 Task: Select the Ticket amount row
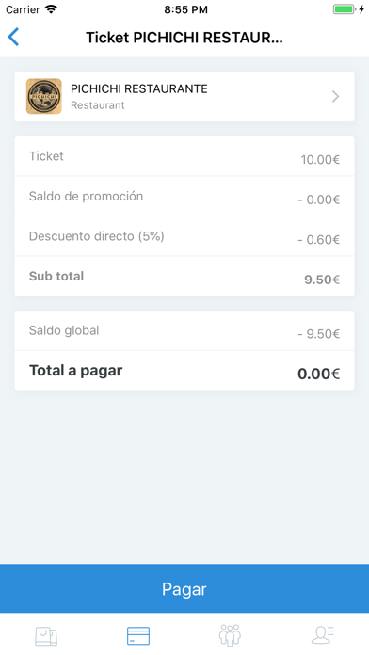pos(184,156)
